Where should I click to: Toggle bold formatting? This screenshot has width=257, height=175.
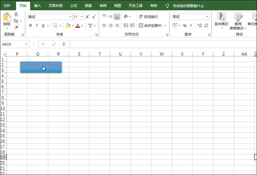point(30,25)
